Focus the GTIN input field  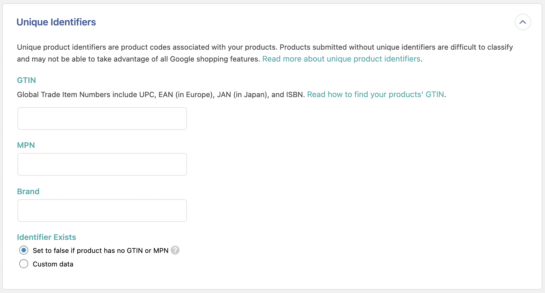click(x=102, y=119)
